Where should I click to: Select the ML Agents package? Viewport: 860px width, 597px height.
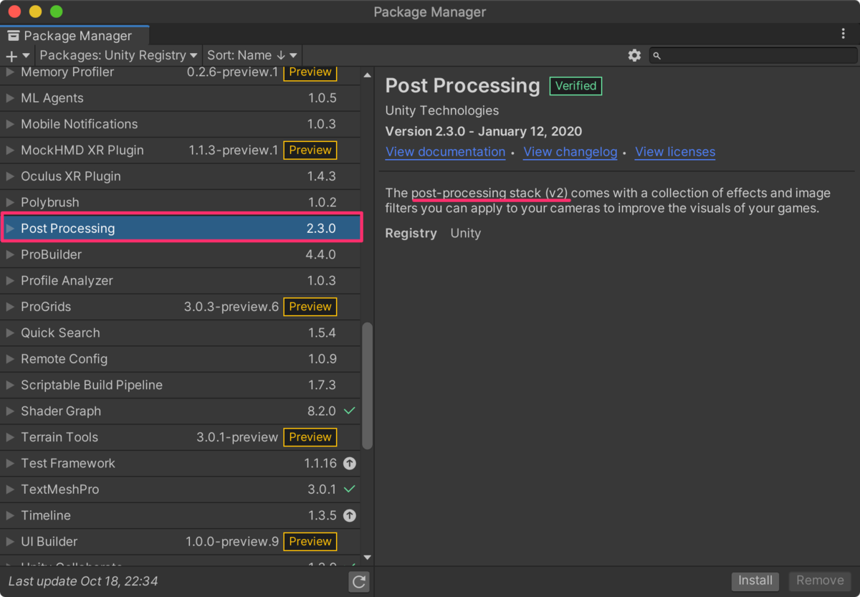[180, 98]
